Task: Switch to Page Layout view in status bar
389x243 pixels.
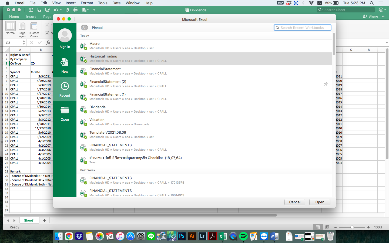Action: coord(327,227)
